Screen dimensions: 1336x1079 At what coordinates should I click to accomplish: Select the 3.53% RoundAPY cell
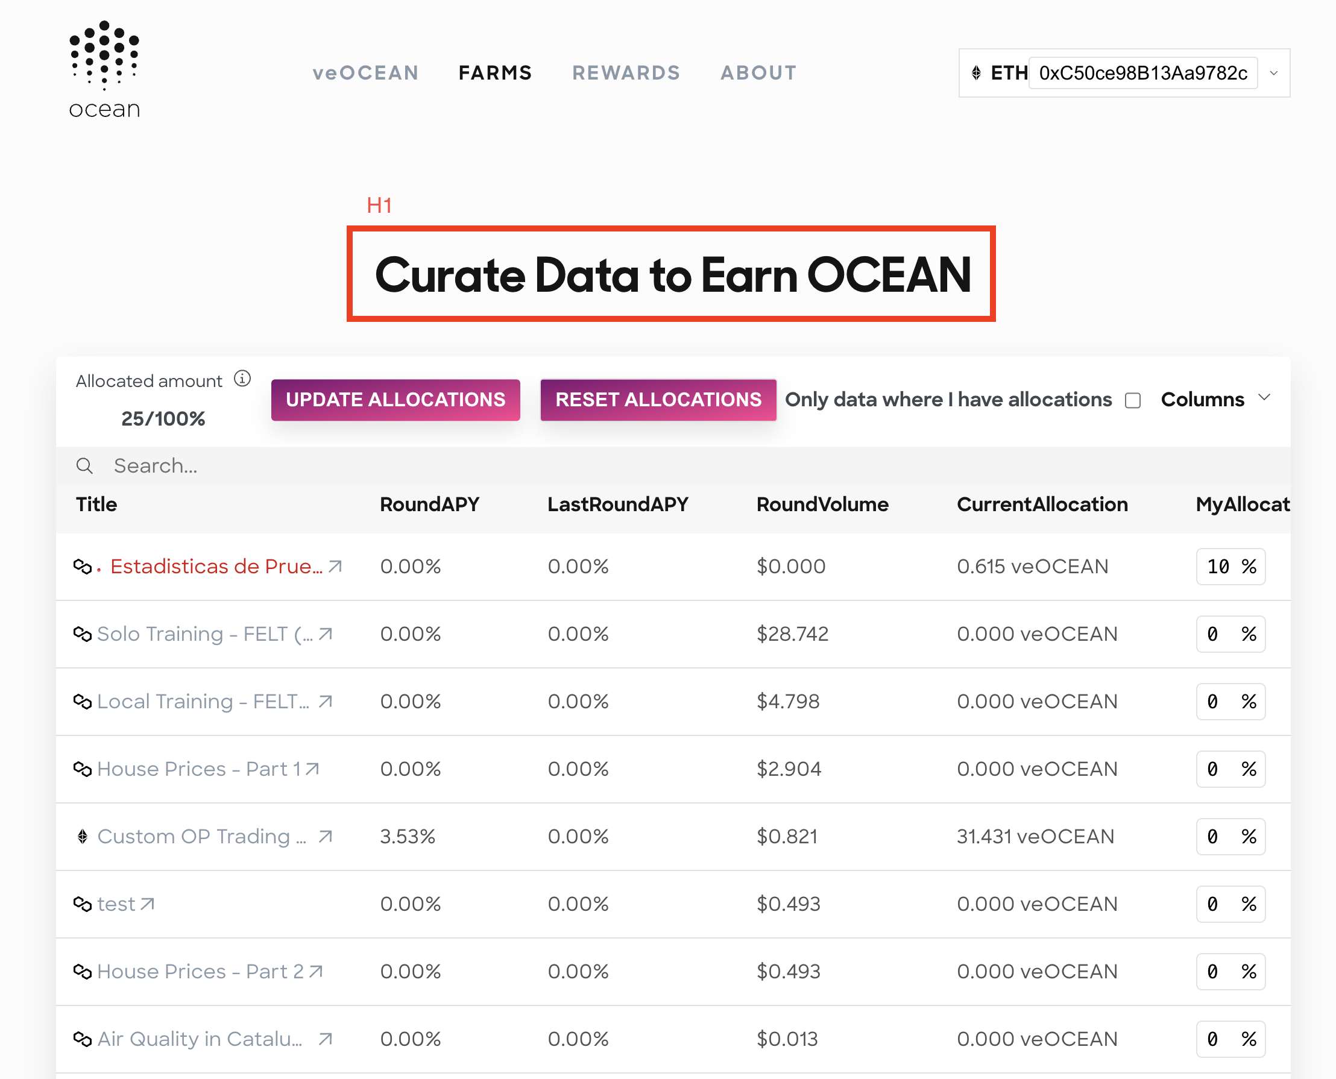tap(408, 837)
